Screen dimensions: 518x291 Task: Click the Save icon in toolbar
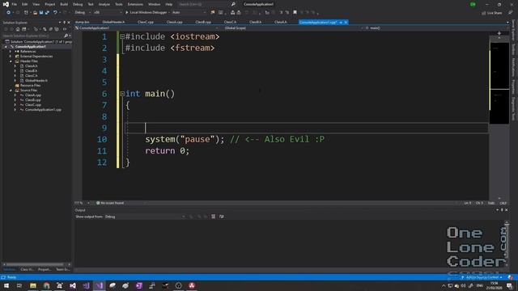41,13
